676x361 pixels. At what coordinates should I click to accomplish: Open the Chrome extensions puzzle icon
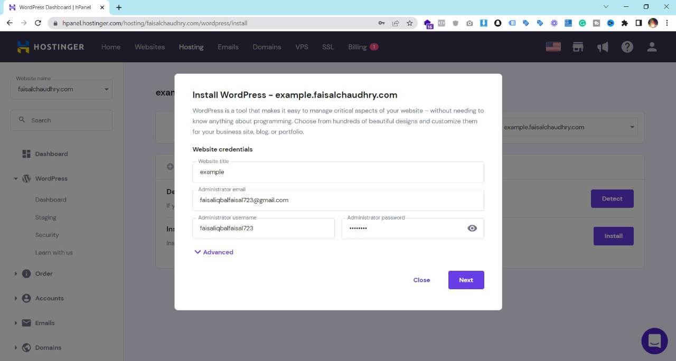coord(625,23)
